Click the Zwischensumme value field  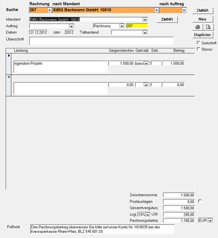[179, 195]
